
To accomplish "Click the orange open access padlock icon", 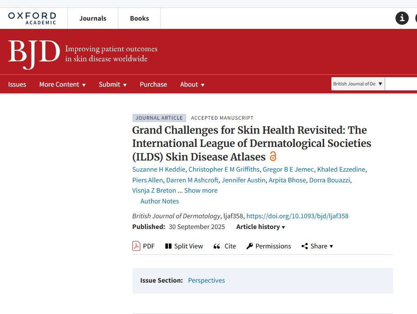I will (273, 157).
